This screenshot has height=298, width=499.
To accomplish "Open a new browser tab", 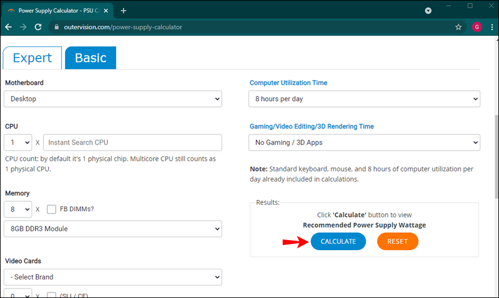I will click(x=124, y=10).
